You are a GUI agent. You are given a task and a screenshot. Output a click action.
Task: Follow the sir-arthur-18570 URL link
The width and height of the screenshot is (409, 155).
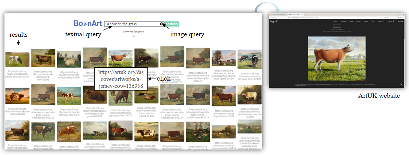(x=17, y=111)
